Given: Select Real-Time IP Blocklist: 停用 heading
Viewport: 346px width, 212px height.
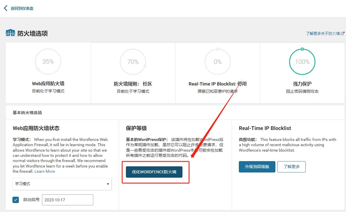Looking at the screenshot, I should (x=217, y=84).
